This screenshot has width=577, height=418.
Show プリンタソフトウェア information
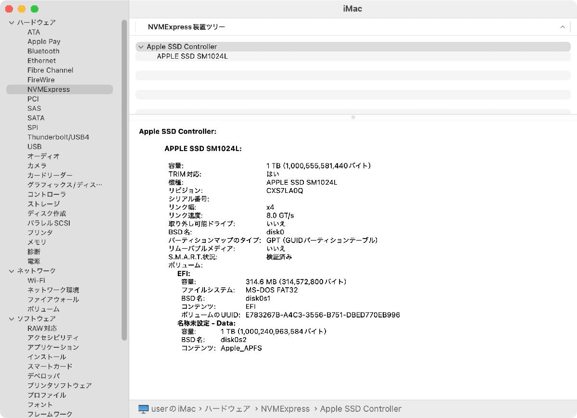[60, 386]
